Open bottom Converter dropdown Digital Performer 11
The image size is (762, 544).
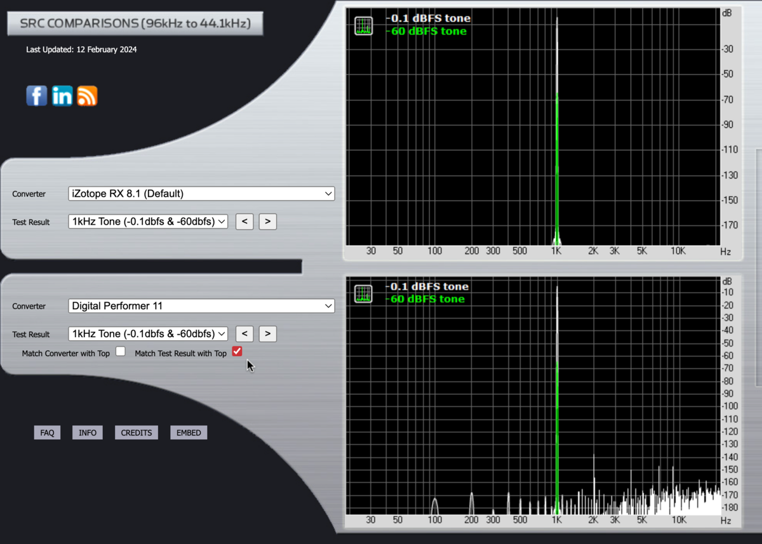201,306
